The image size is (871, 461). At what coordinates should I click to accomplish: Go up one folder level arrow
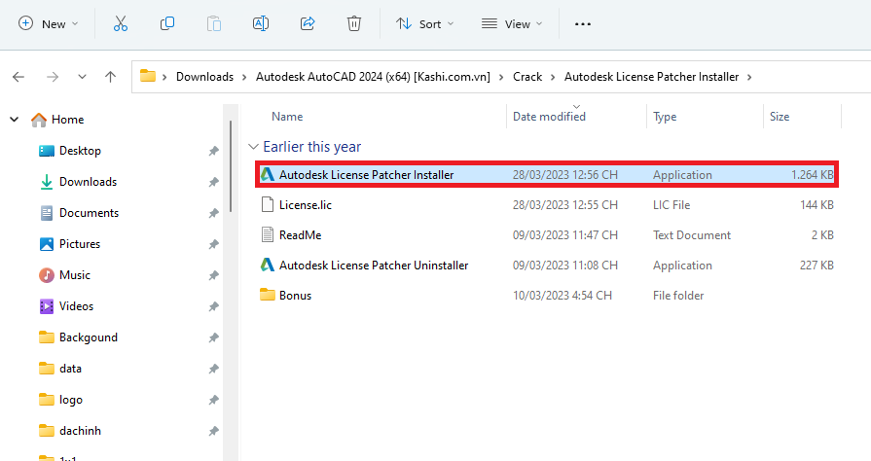coord(111,77)
